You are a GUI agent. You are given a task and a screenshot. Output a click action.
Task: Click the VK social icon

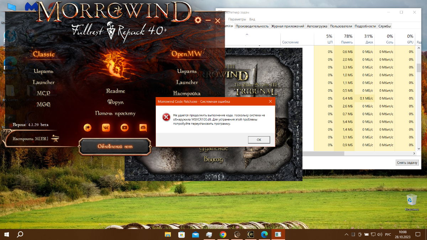click(x=106, y=127)
